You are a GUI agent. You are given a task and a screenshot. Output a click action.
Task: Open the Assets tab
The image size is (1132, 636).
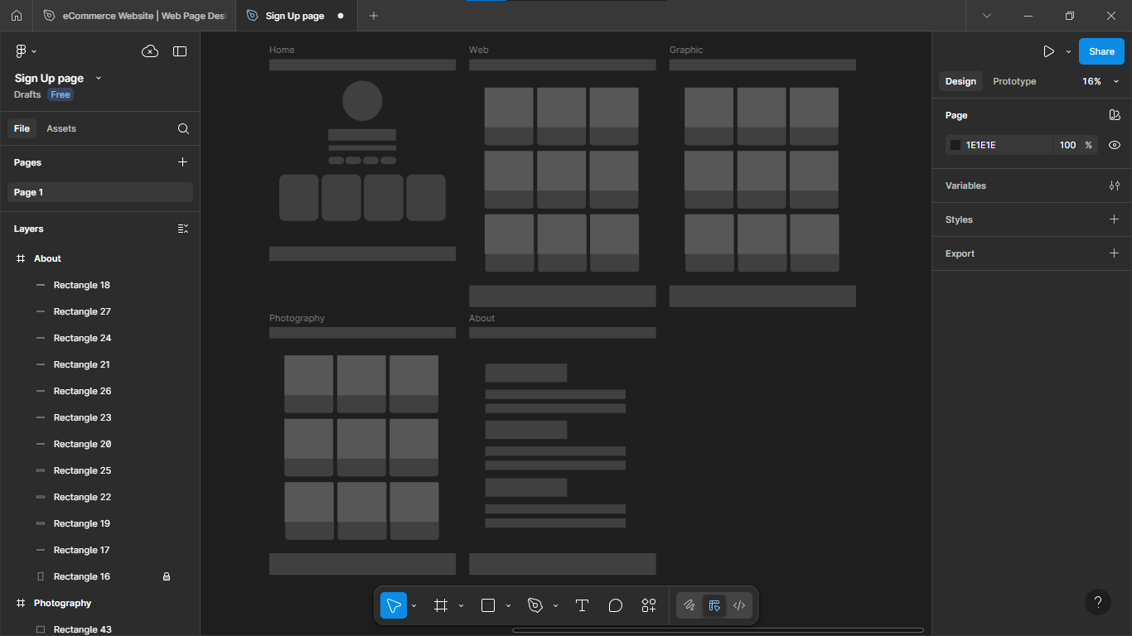pos(61,128)
